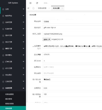Click the 选择文件 file chooser button
Image resolution: width=102 pixels, height=110 pixels.
tap(47, 39)
